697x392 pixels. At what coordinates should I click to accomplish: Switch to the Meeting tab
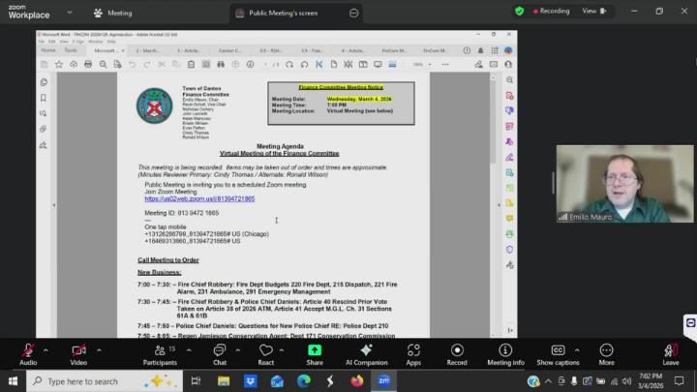point(112,14)
